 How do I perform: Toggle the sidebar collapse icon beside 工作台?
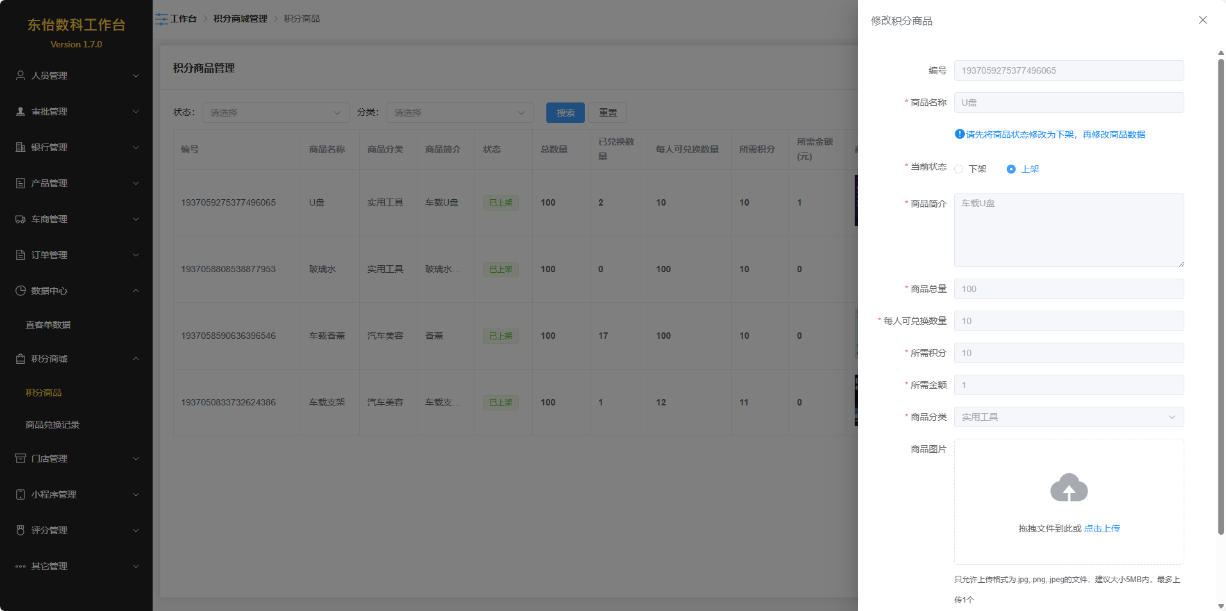[162, 19]
